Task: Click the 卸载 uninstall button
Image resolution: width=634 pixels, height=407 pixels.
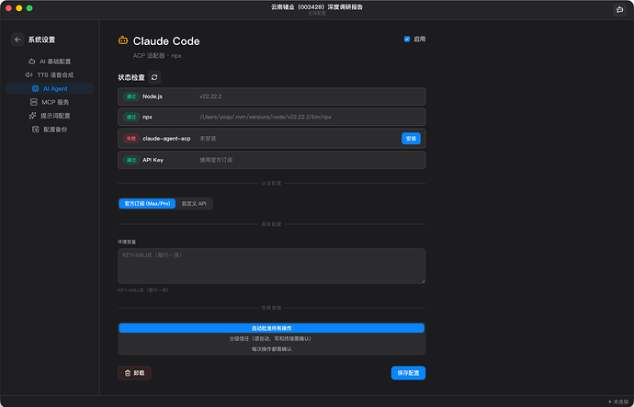Action: tap(134, 373)
